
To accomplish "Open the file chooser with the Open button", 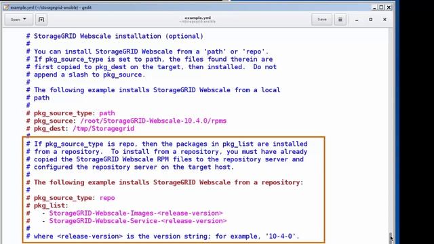I will click(x=18, y=20).
